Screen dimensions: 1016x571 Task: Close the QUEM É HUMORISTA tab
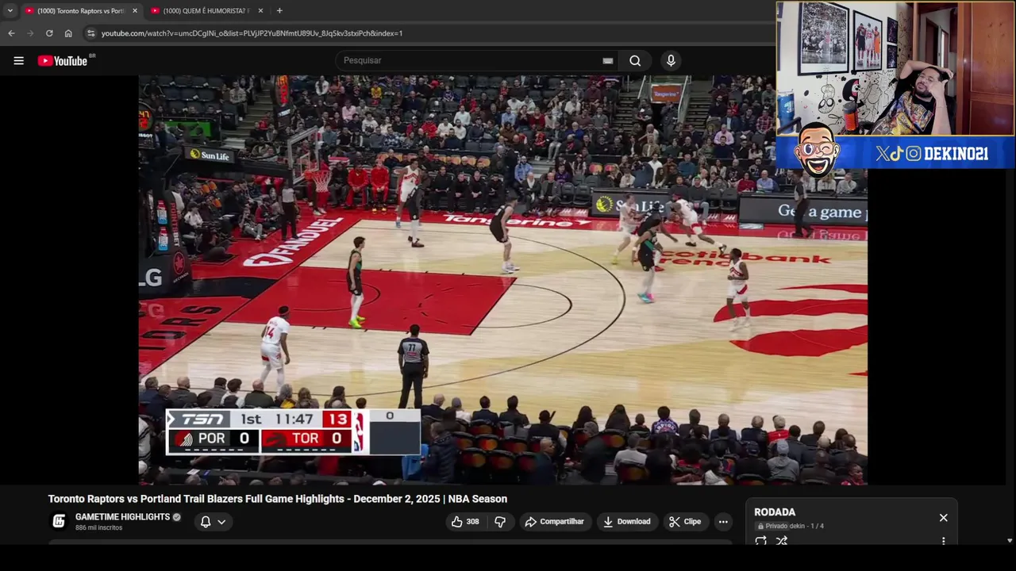[x=260, y=10]
